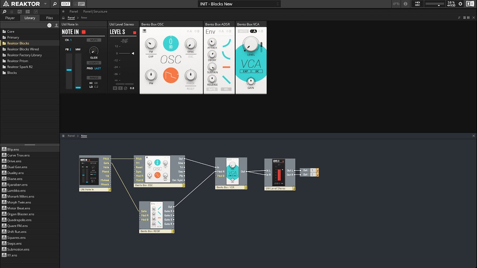Toggle the M button on Level Stereo
The width and height of the screenshot is (477, 268).
coord(115,88)
